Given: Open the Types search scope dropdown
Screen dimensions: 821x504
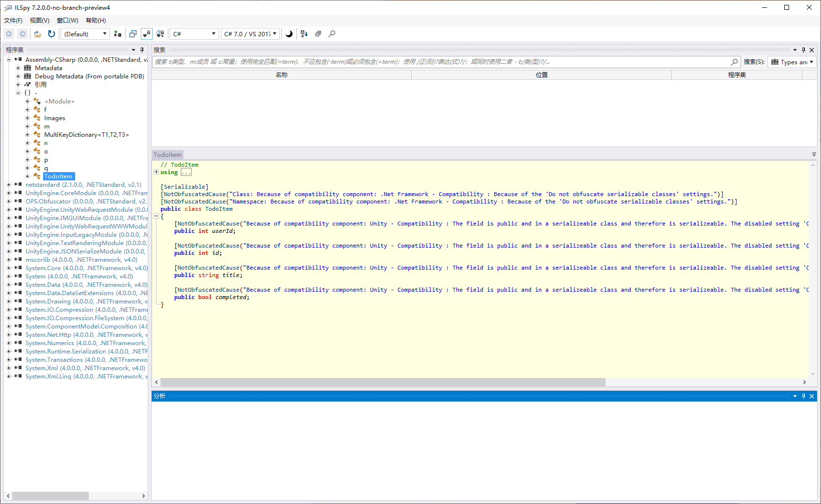Looking at the screenshot, I should point(792,62).
